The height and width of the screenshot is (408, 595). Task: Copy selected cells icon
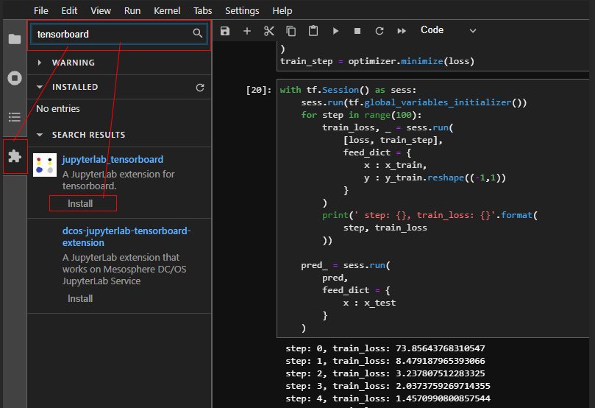pos(291,31)
